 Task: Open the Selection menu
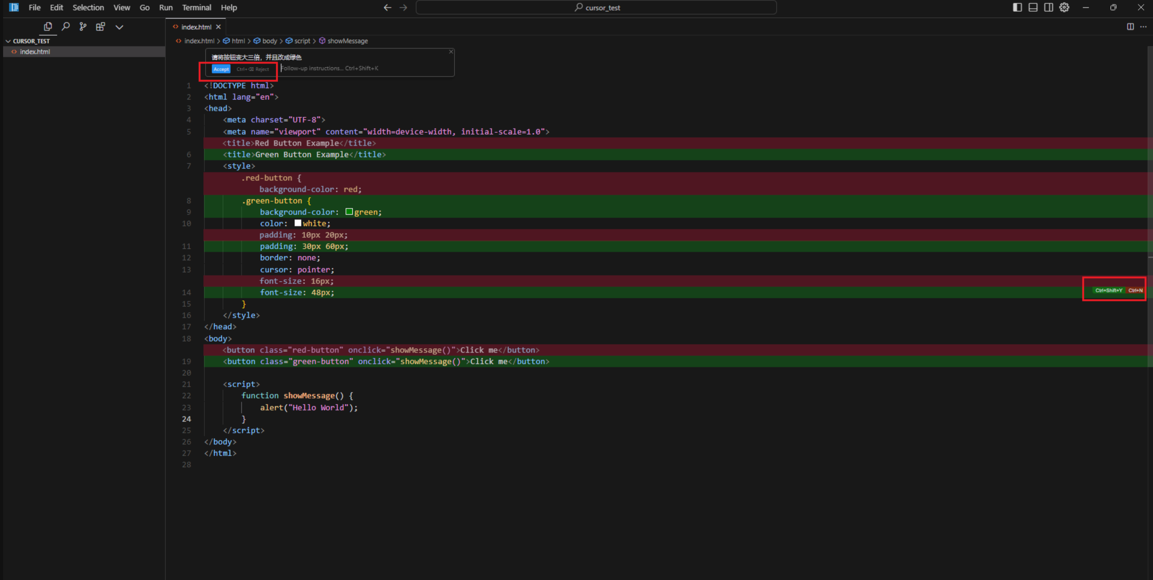click(x=88, y=7)
